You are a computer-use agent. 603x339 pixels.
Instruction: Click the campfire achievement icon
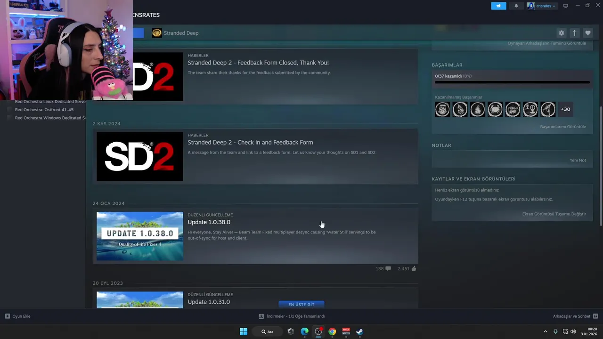point(478,109)
